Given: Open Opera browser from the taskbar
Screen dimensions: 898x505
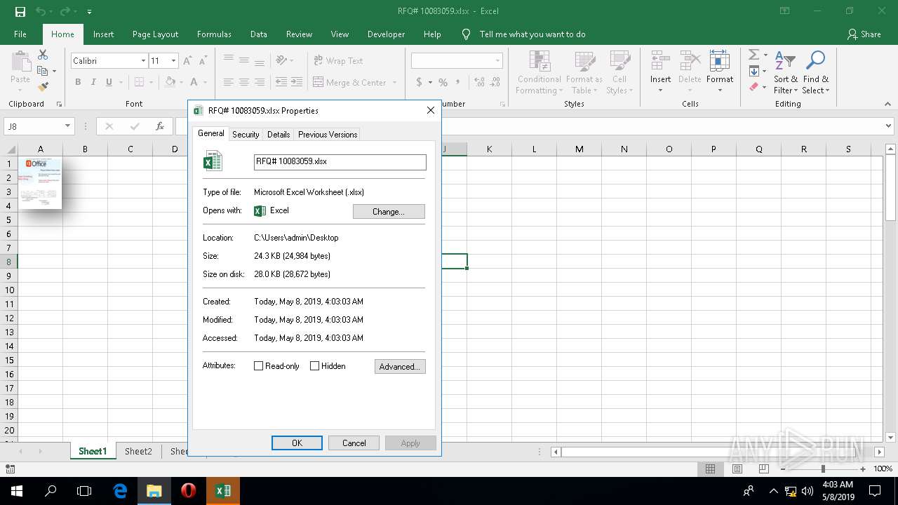Looking at the screenshot, I should [x=188, y=491].
